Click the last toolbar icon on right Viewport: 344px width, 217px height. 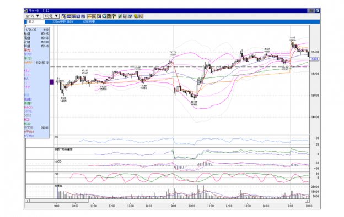pyautogui.click(x=141, y=16)
